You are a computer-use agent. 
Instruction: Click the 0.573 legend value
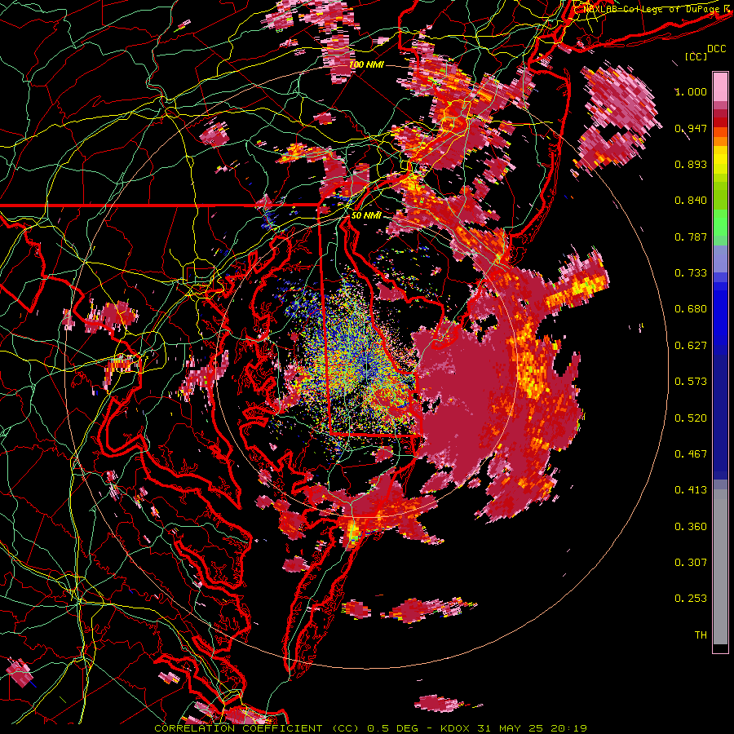tap(691, 382)
